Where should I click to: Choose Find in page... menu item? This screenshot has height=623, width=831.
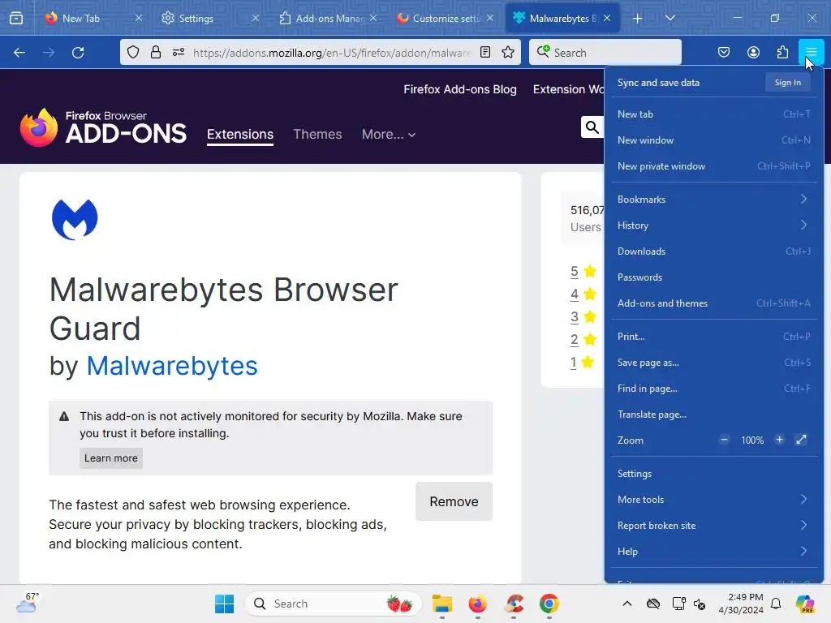pos(713,389)
